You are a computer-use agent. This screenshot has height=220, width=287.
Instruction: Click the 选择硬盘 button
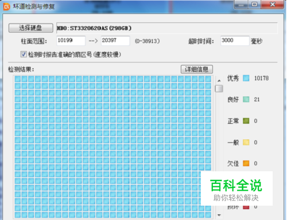[30, 28]
